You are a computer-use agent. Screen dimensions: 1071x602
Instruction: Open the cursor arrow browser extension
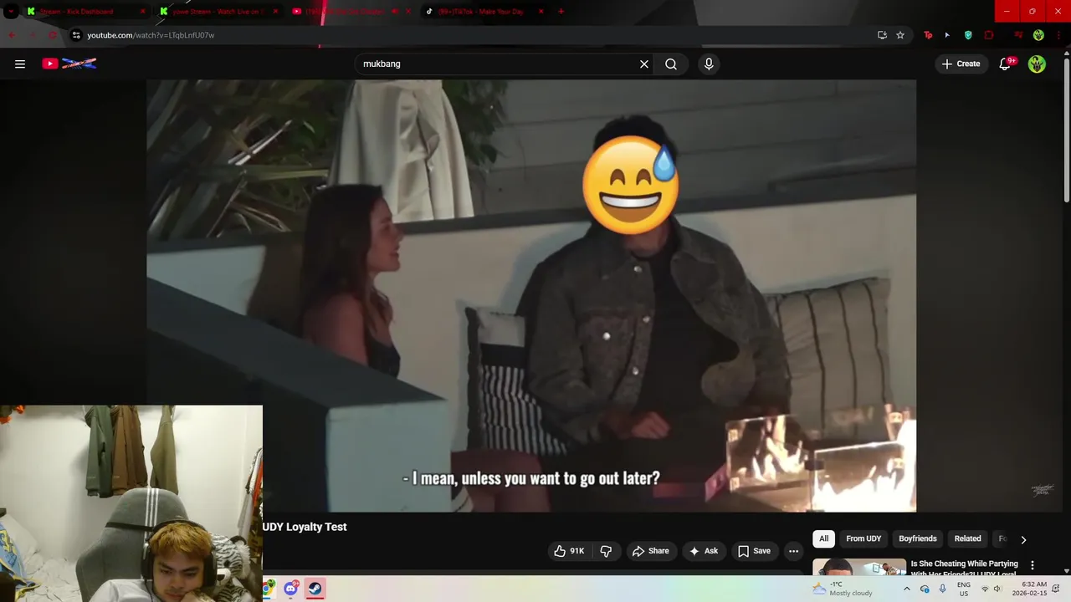[947, 35]
